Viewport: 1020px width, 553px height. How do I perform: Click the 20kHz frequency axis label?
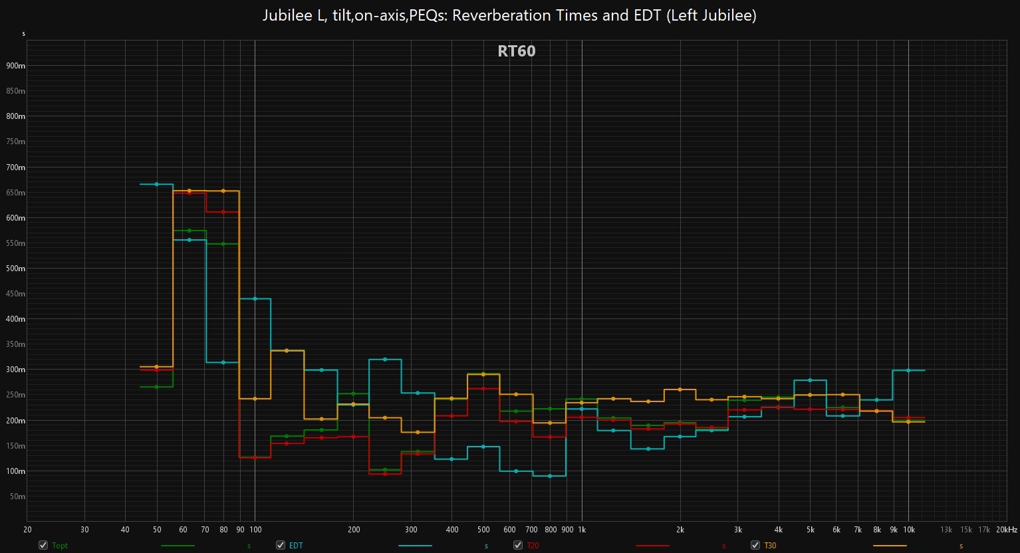1007,530
